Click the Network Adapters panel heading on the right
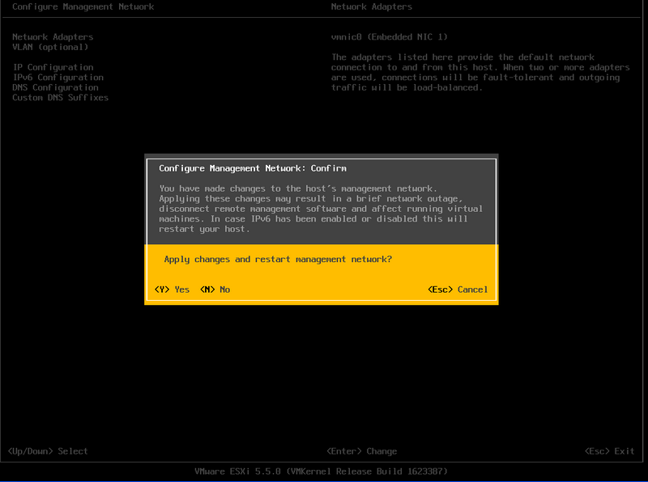The width and height of the screenshot is (648, 482). (371, 6)
